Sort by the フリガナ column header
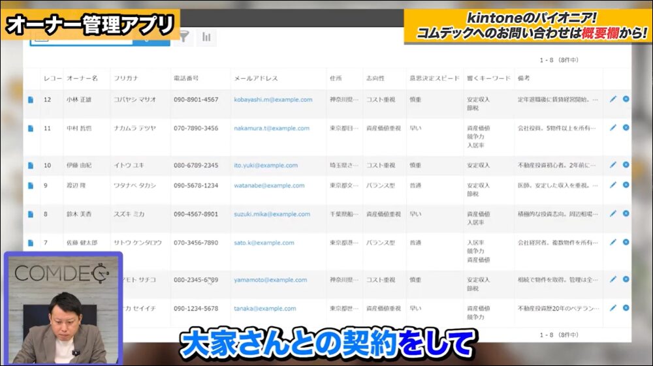Viewport: 653px width, 366px height. click(x=126, y=78)
